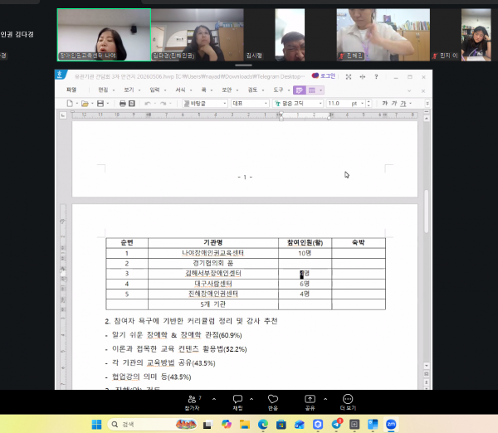Open Zoom participants panel
Image resolution: width=498 pixels, height=433 pixels.
(193, 402)
